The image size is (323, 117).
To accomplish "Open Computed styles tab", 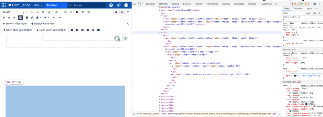I will (297, 8).
